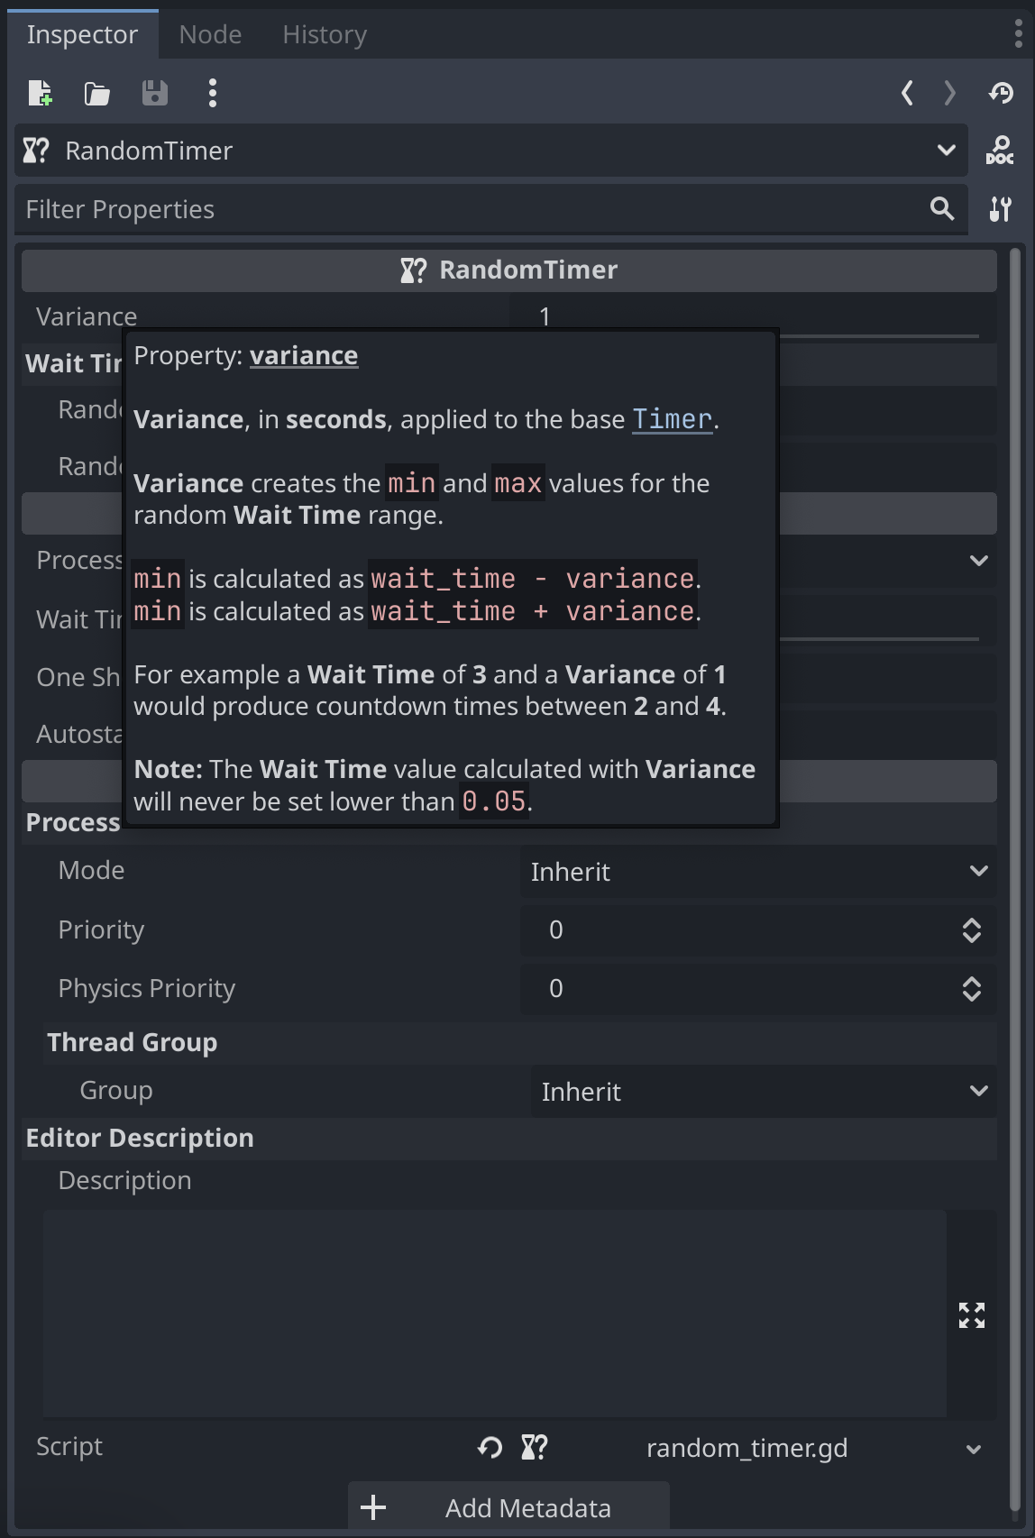The image size is (1035, 1538).
Task: Revert the Script property
Action: coord(490,1448)
